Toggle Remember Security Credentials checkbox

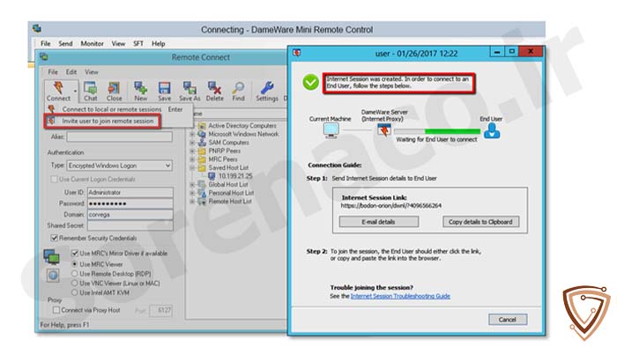54,238
